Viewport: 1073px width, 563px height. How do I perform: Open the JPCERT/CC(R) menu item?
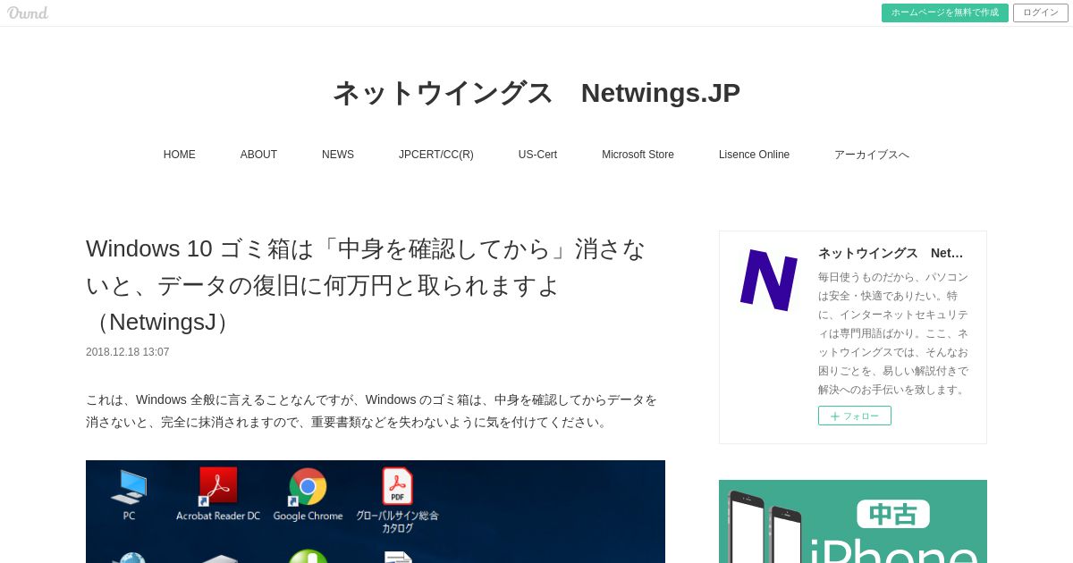[436, 155]
